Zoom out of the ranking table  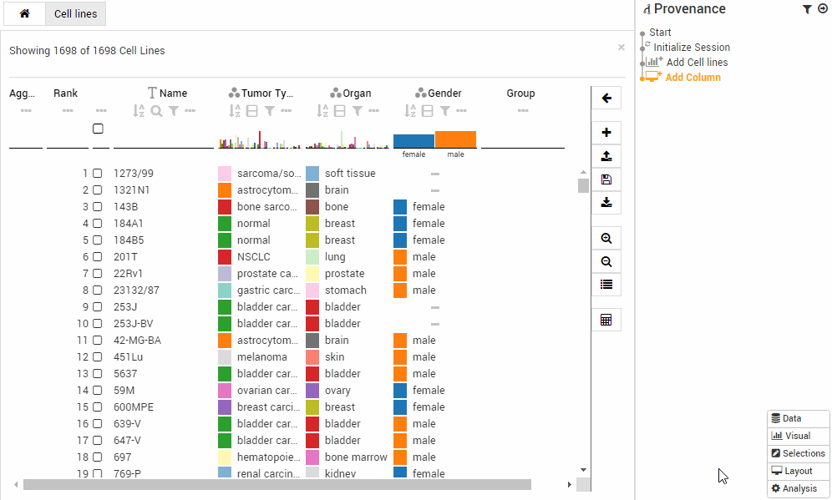(606, 261)
